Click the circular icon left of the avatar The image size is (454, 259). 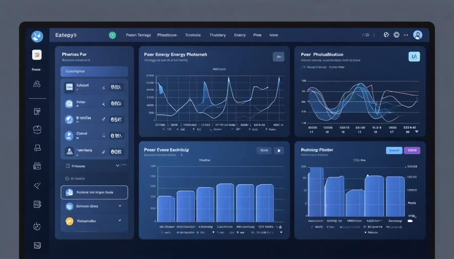point(396,35)
